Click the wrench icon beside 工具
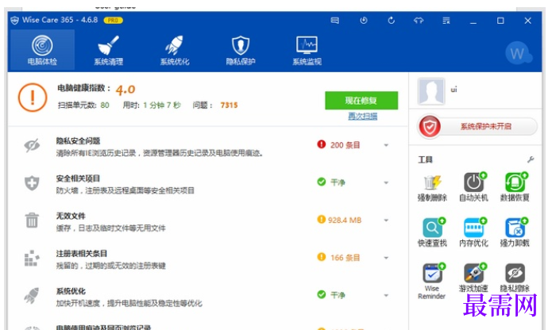The image size is (552, 330). coord(531,159)
